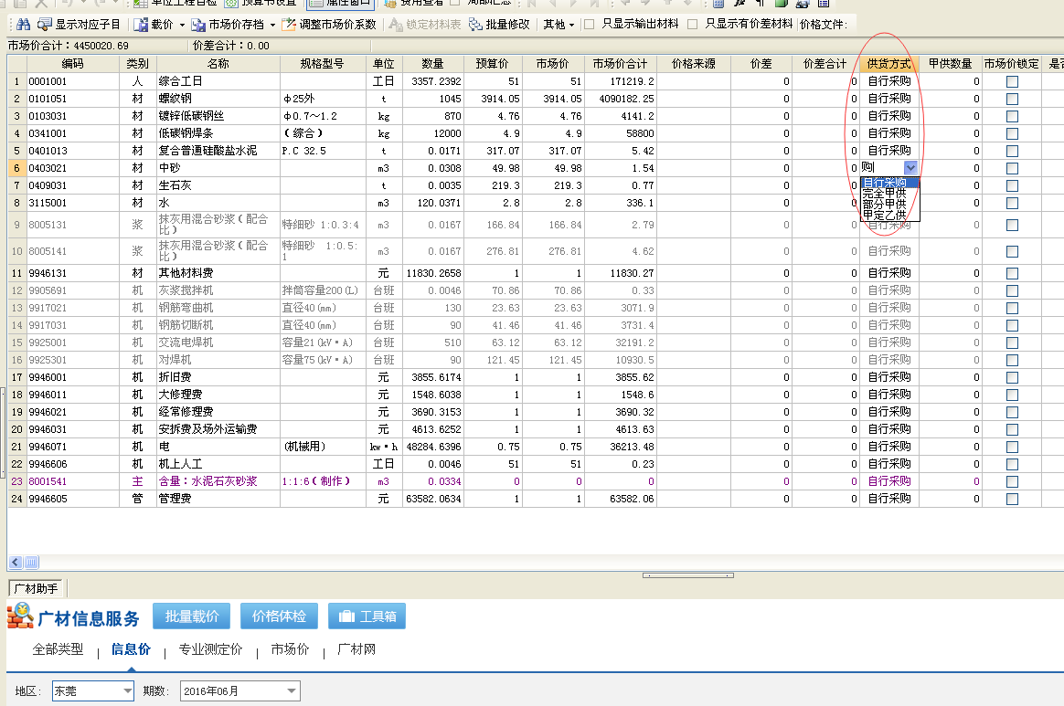
Task: Click specification cell P.C 32.5
Action: point(323,151)
